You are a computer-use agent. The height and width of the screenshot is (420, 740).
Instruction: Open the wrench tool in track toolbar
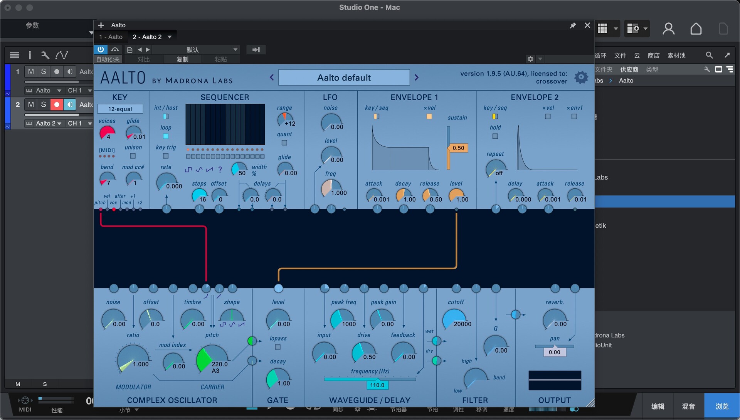pyautogui.click(x=45, y=55)
